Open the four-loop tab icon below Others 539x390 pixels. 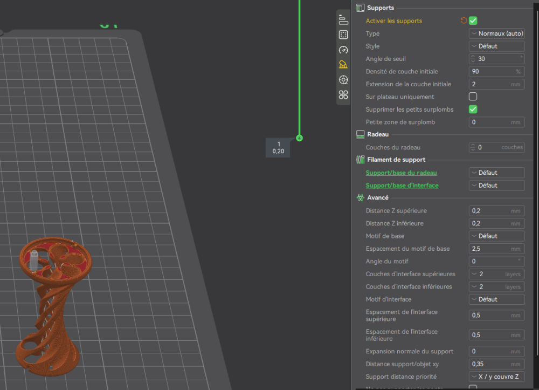pyautogui.click(x=343, y=95)
